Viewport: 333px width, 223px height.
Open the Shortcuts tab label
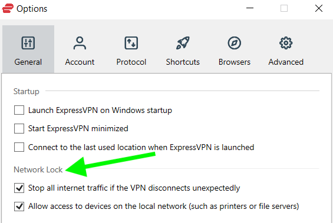click(183, 62)
